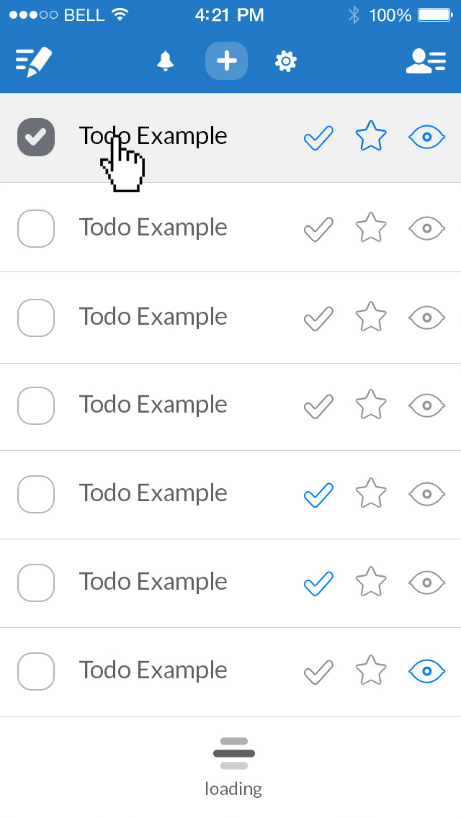
Task: Toggle the blue eye in last row
Action: (426, 671)
